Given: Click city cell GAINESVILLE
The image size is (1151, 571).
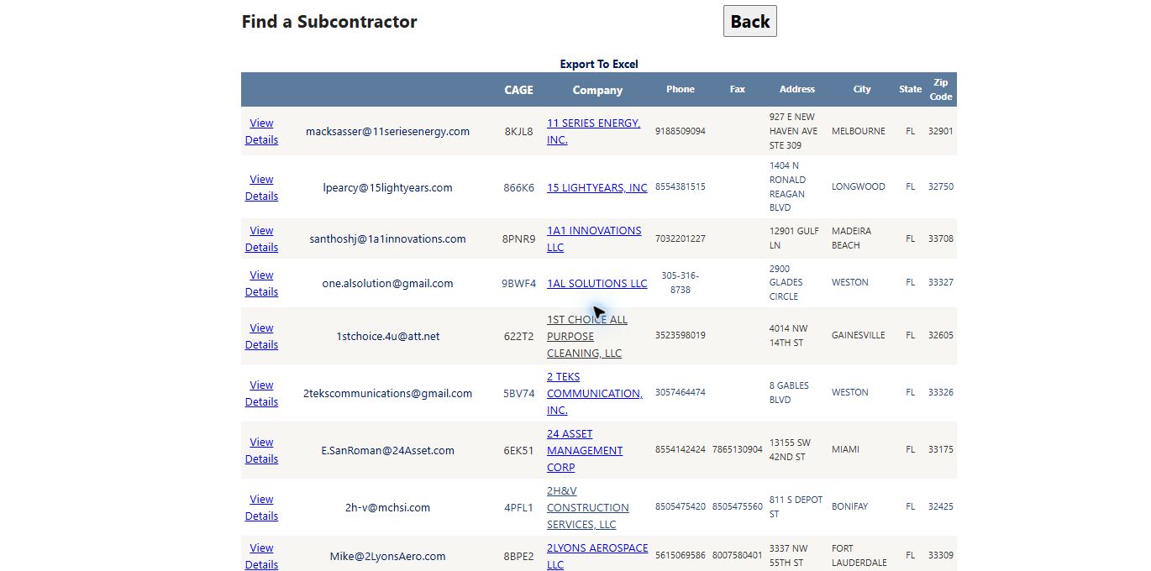Looking at the screenshot, I should (x=859, y=336).
